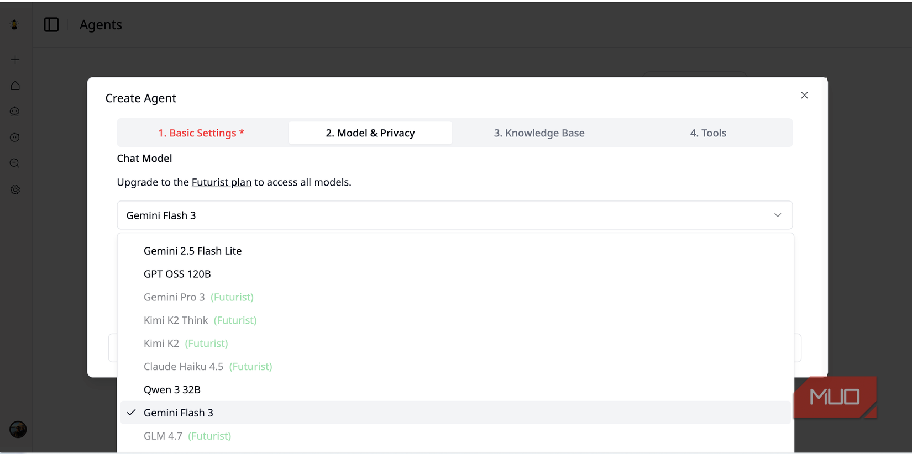Collapse the Chat Model dropdown

[x=454, y=215]
